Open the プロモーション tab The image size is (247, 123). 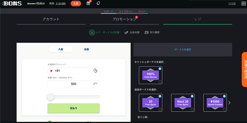tap(124, 20)
